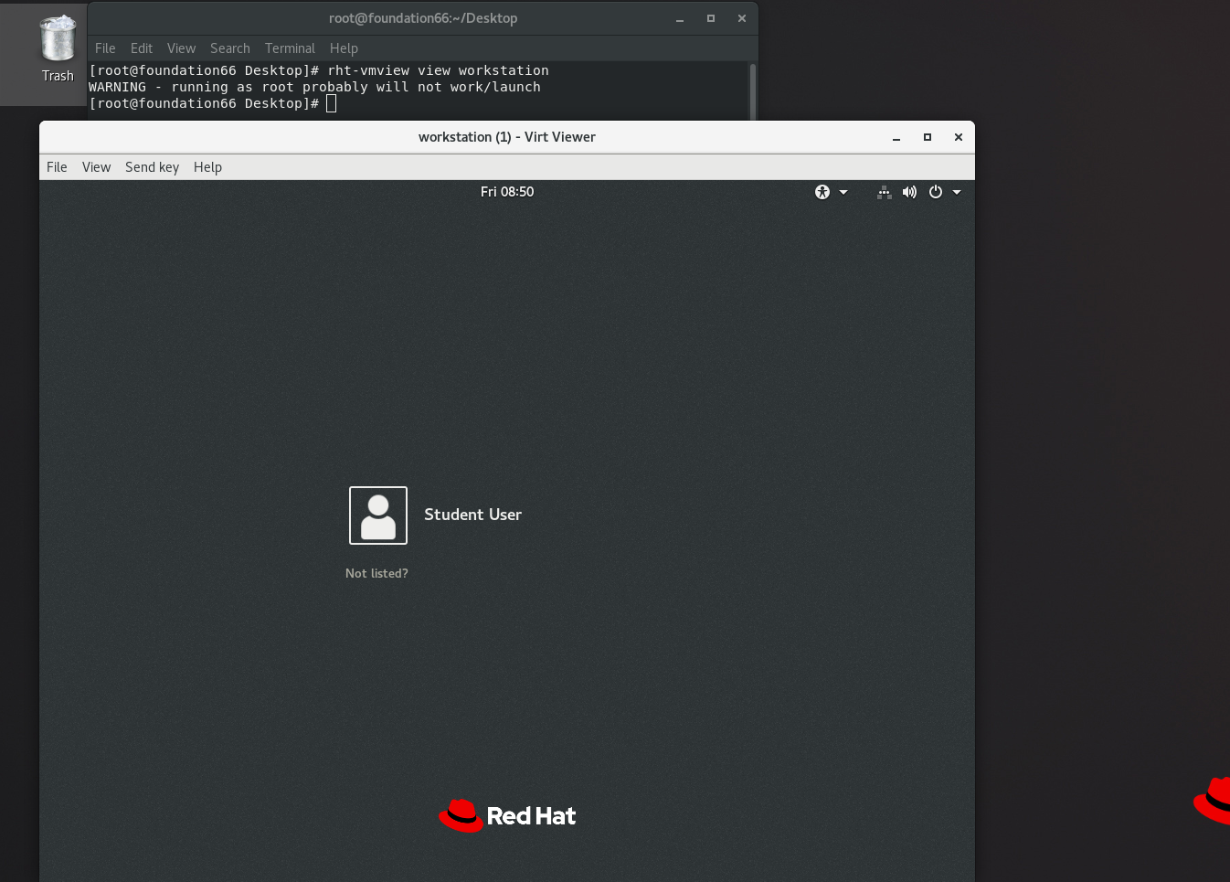Viewport: 1230px width, 882px height.
Task: Open the terminal Help menu
Action: [344, 48]
